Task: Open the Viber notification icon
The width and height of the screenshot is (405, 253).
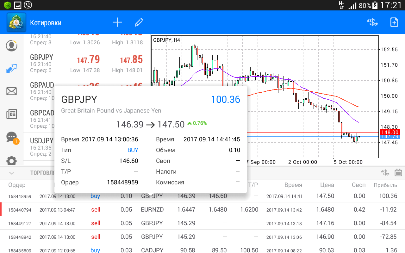Action: [x=28, y=5]
